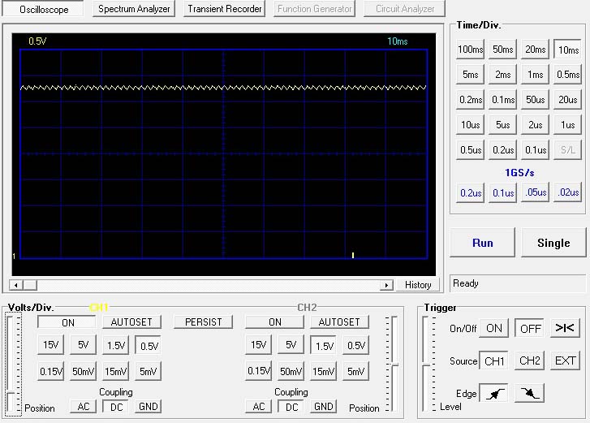Click the scrollbar left arrow
The image size is (590, 423).
15,285
